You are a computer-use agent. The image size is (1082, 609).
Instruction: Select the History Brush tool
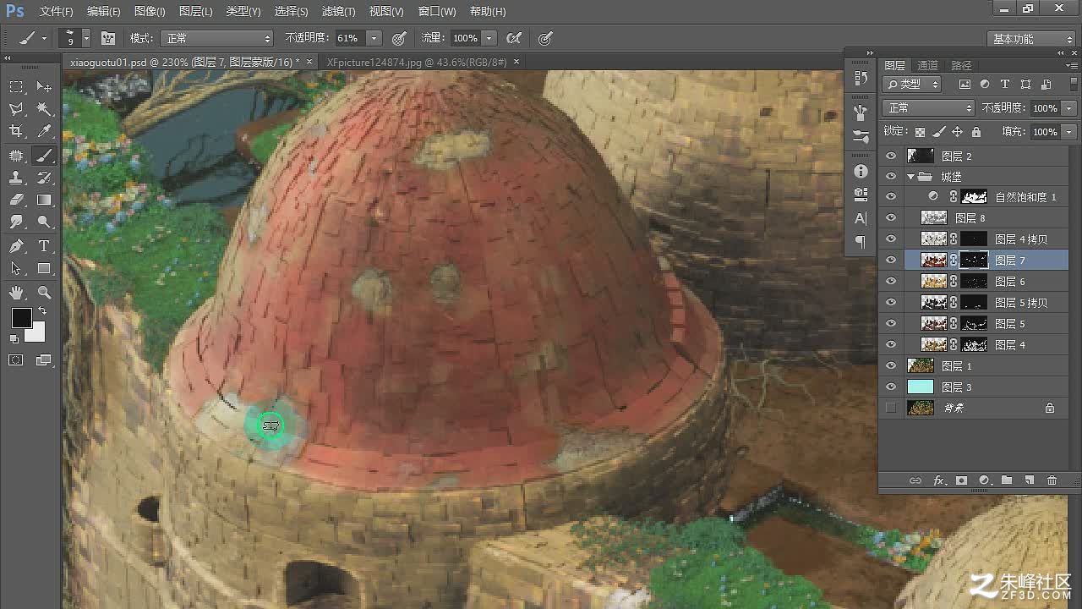[44, 178]
